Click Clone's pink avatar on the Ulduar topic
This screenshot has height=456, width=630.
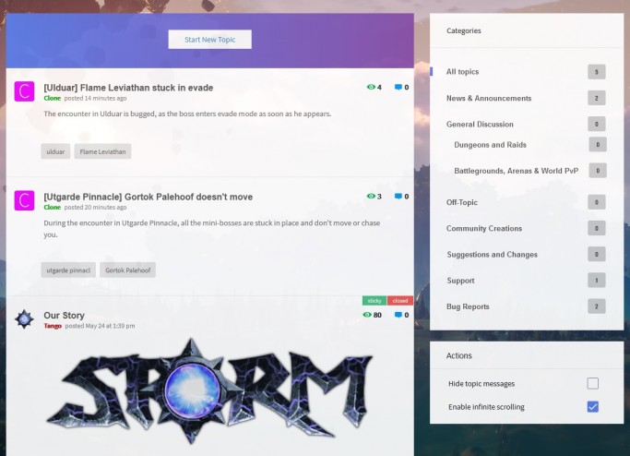[24, 91]
